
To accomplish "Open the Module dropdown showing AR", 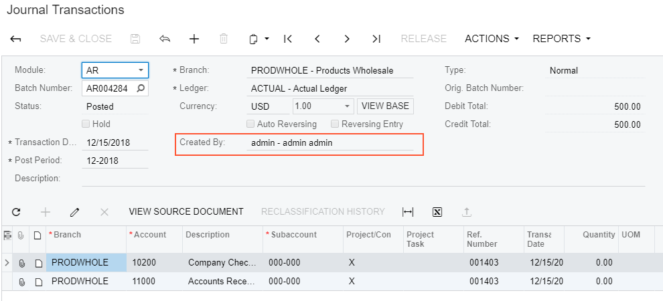I will click(x=141, y=70).
